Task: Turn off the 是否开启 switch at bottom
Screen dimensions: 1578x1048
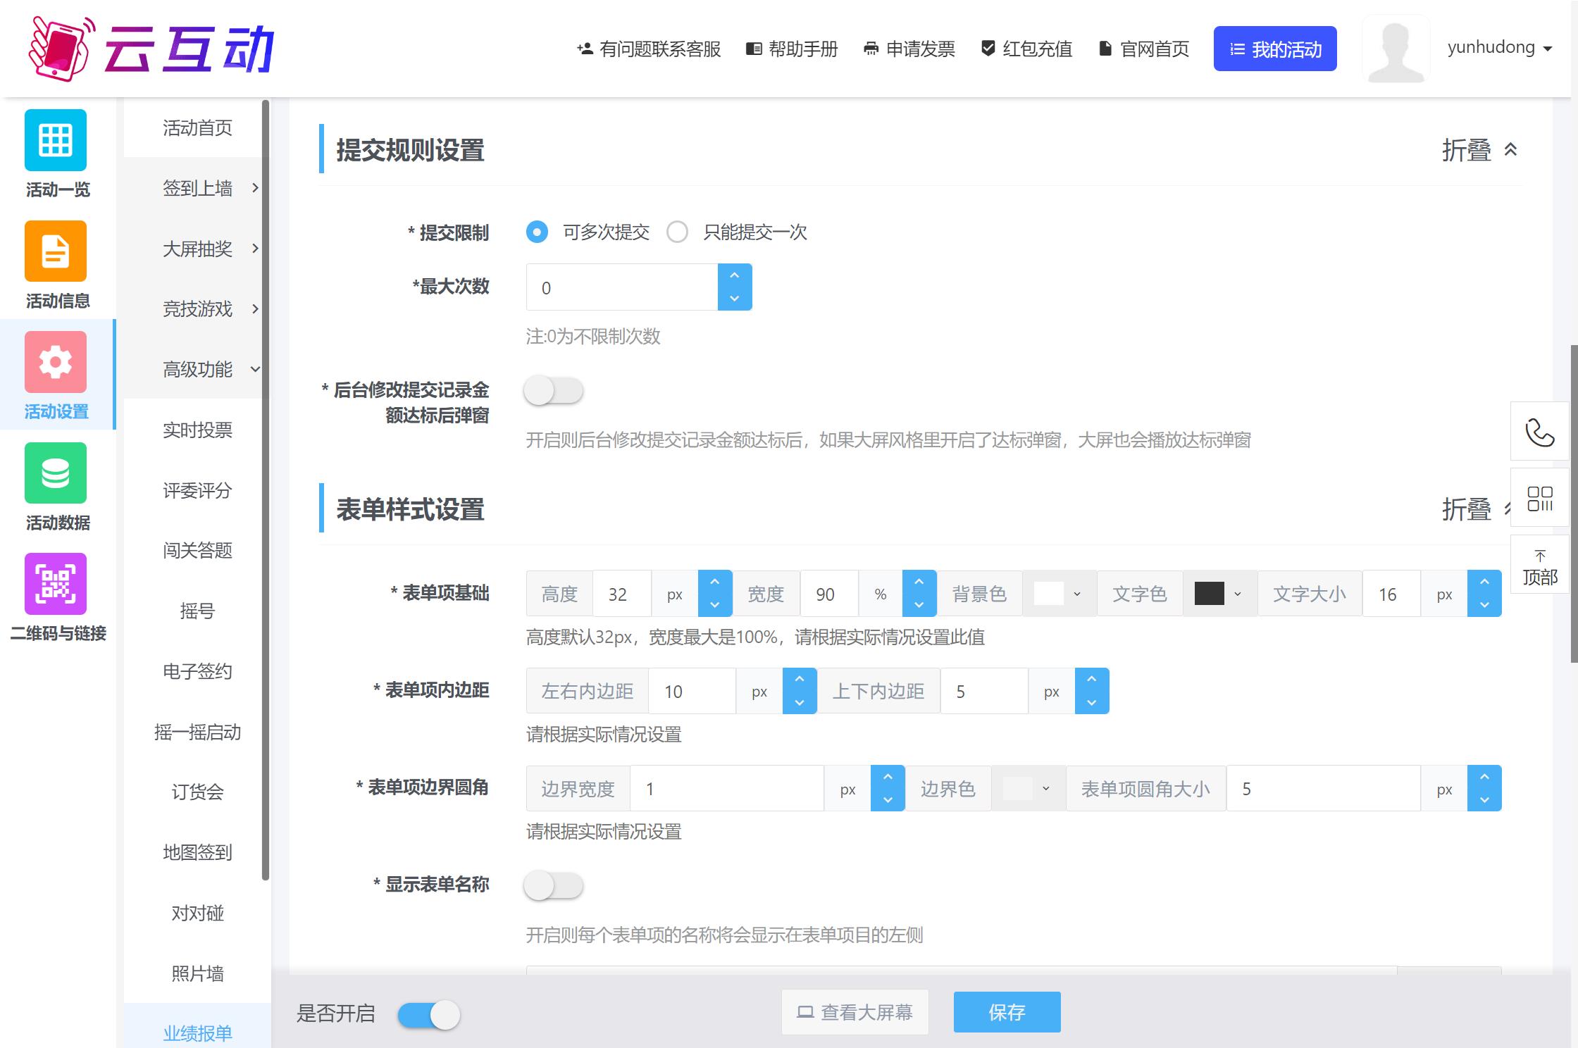Action: click(x=428, y=1014)
